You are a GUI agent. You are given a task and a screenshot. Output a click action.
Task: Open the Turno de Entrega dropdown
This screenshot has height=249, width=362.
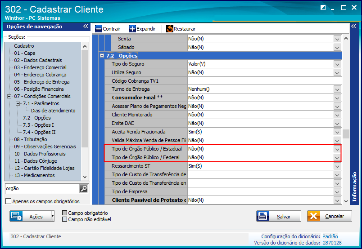[337, 89]
